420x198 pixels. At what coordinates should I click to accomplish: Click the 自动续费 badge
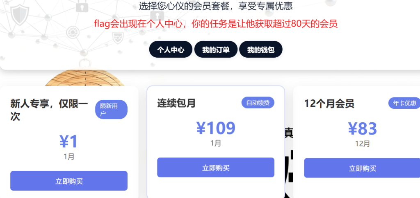[x=258, y=103]
